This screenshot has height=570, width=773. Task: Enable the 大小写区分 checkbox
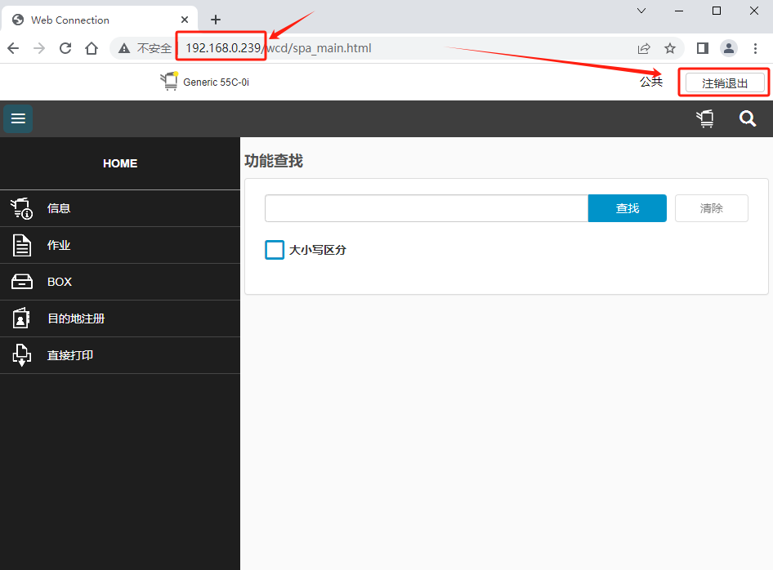point(275,250)
